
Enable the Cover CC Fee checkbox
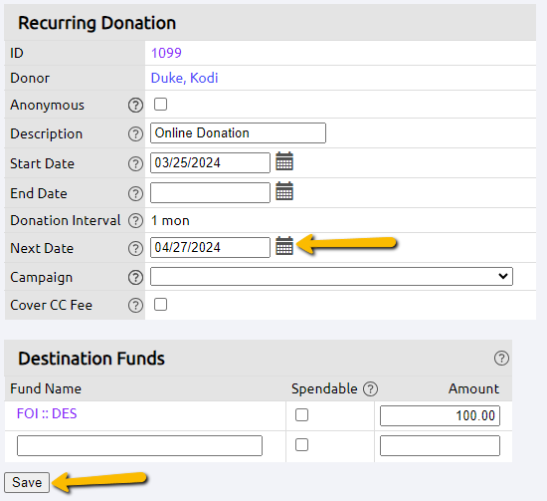coord(160,305)
